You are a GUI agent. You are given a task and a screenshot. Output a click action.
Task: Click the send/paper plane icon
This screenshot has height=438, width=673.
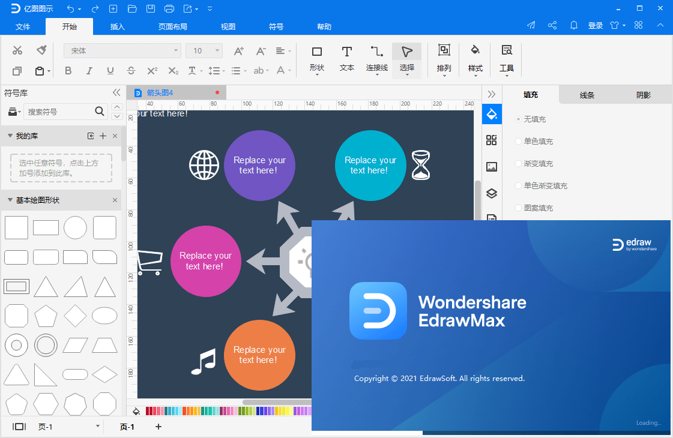pos(531,25)
